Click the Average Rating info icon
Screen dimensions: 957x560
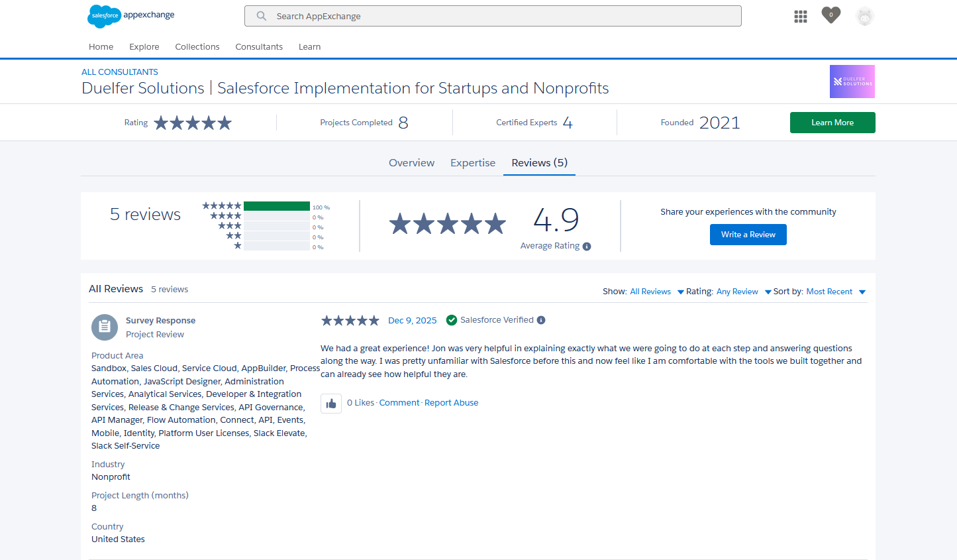click(x=587, y=247)
